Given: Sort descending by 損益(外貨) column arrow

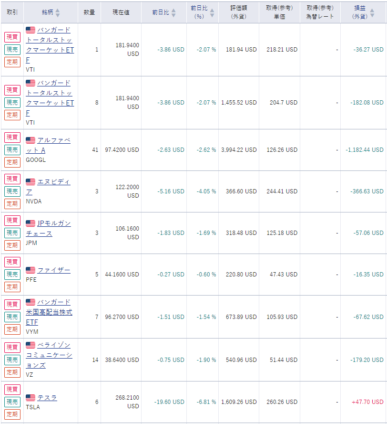Looking at the screenshot, I should tap(372, 15).
